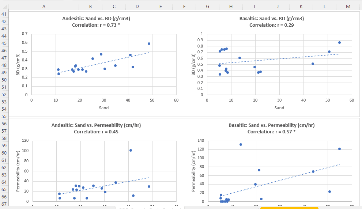Select the column F header
Viewport: 362px width, 209px height.
point(184,7)
